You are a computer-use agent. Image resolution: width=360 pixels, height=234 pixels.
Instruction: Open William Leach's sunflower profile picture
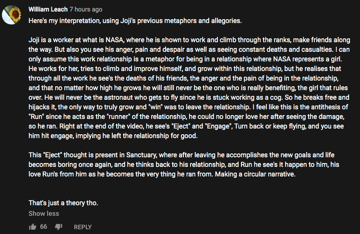pos(12,15)
